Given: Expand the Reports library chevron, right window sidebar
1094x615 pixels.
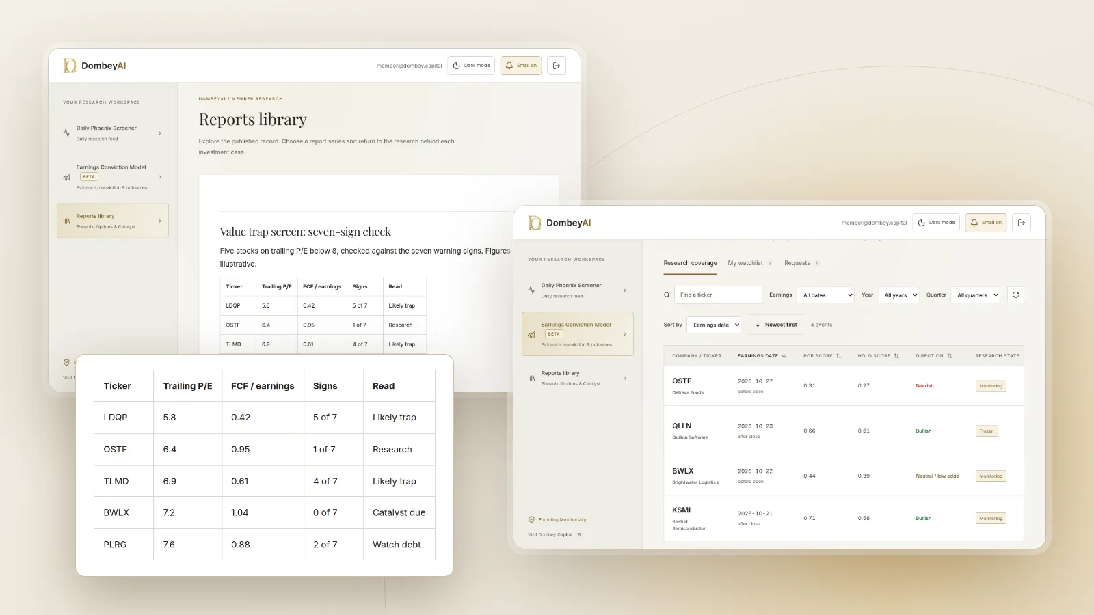Looking at the screenshot, I should pyautogui.click(x=625, y=378).
